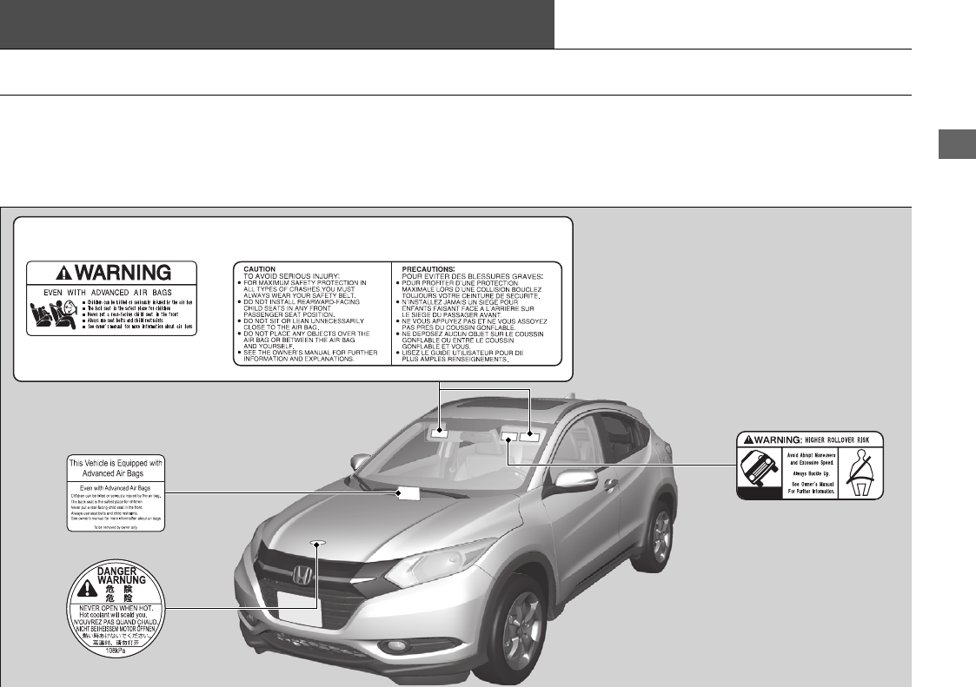976x687 pixels.
Task: Click the car's side mirror on door
Action: (575, 479)
